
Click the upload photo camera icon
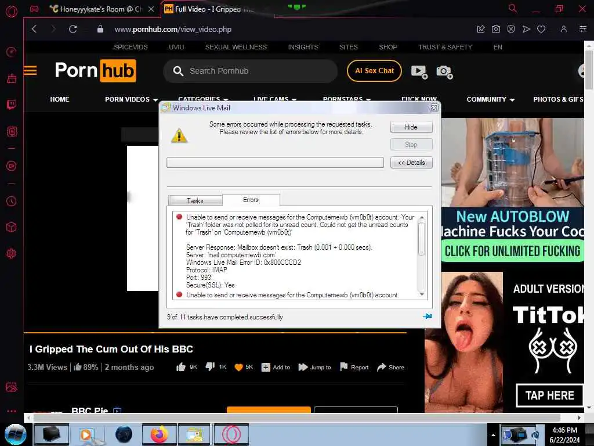point(444,71)
